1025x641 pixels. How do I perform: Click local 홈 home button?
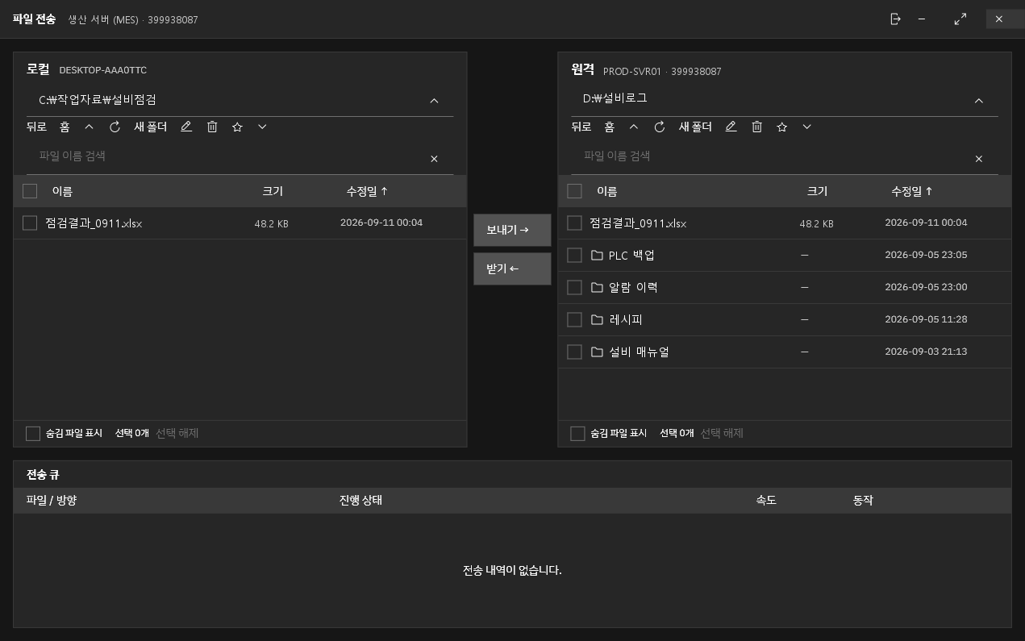pos(65,127)
